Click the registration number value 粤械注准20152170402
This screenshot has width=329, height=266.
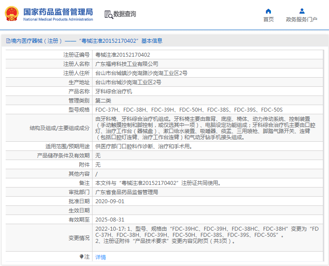pos(123,55)
